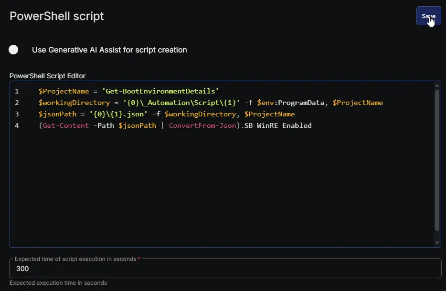Click scroll down arrow in script editor
The image size is (446, 291).
437,243
